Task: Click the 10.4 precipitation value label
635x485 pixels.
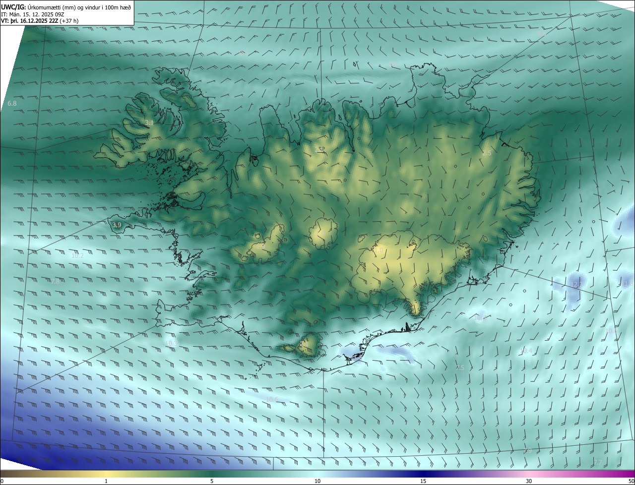Action: pyautogui.click(x=526, y=351)
